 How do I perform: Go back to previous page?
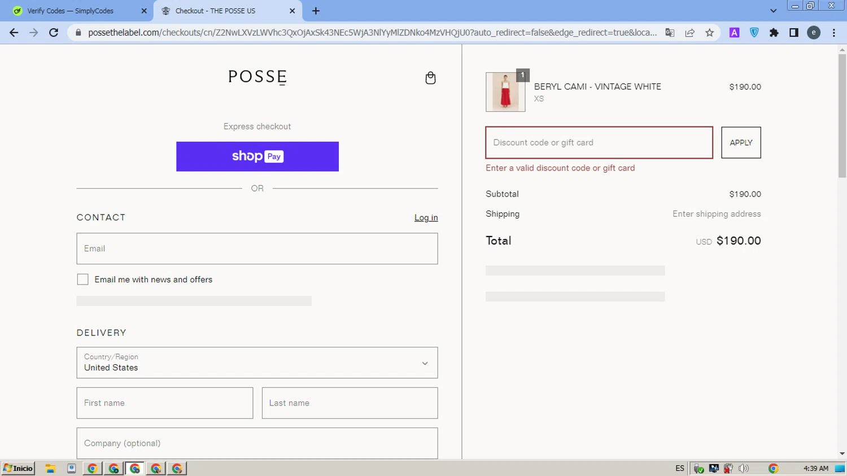pos(14,33)
